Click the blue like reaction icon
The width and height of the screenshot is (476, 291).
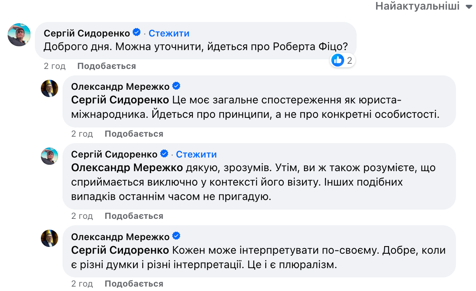338,61
